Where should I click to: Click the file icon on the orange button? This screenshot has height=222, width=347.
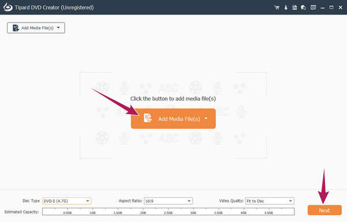coord(147,118)
